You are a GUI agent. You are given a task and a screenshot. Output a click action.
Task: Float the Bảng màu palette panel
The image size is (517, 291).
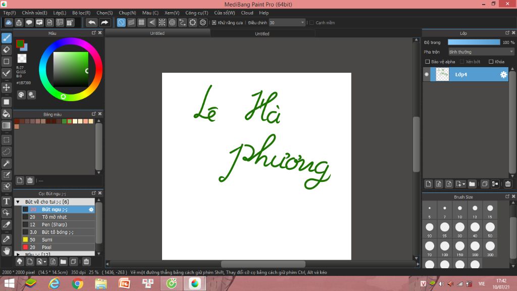[x=93, y=114]
